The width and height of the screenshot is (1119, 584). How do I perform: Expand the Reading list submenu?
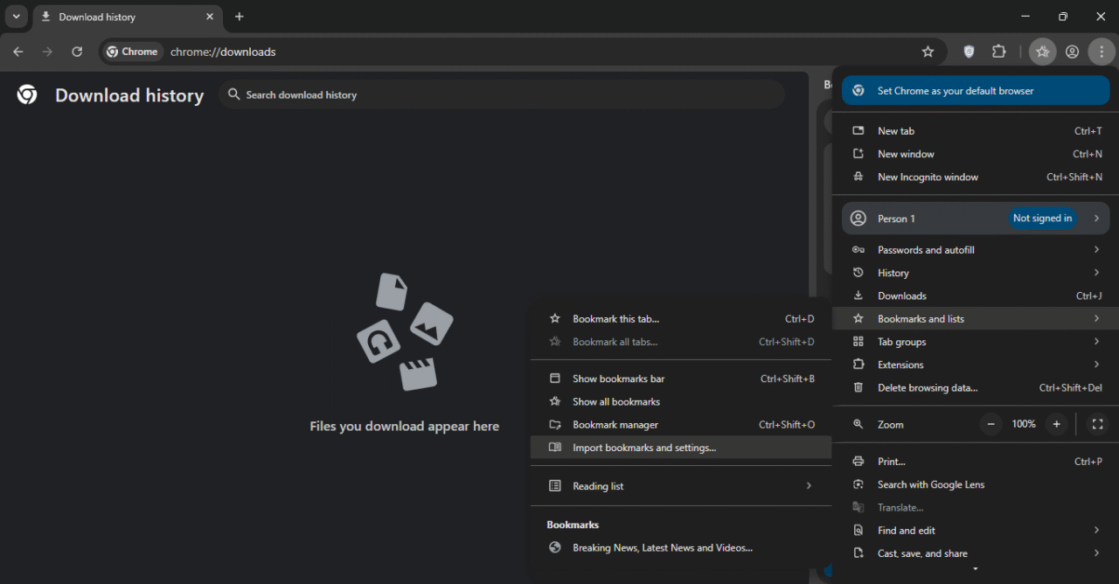681,486
